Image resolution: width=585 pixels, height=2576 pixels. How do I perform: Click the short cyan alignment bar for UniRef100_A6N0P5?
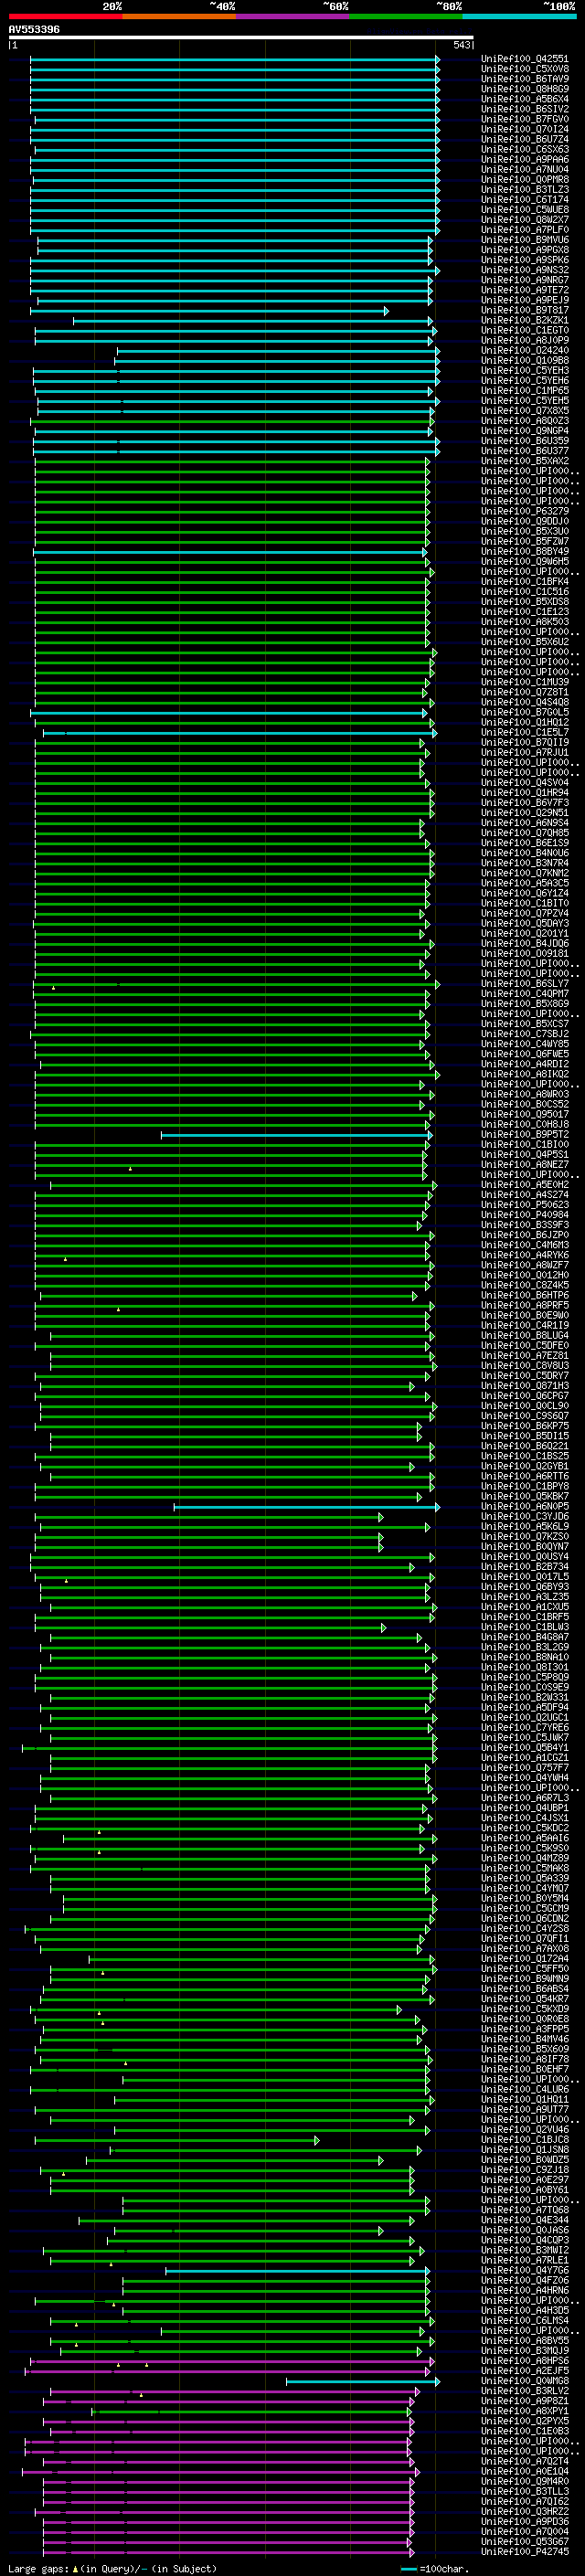coord(307,1507)
